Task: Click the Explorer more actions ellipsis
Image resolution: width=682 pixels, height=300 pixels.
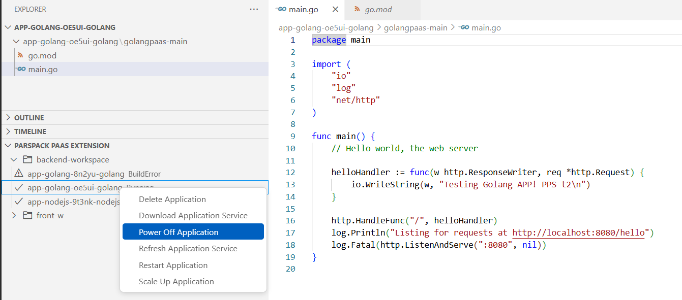Action: [x=254, y=9]
